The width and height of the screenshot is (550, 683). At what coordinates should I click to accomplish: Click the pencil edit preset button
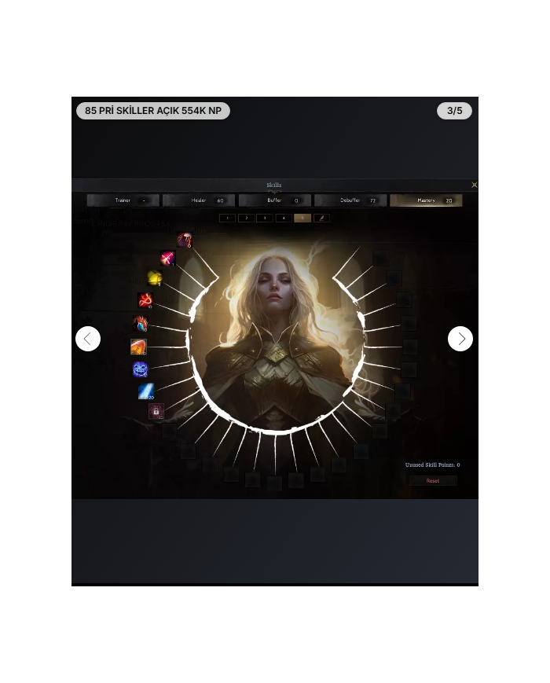tap(321, 218)
